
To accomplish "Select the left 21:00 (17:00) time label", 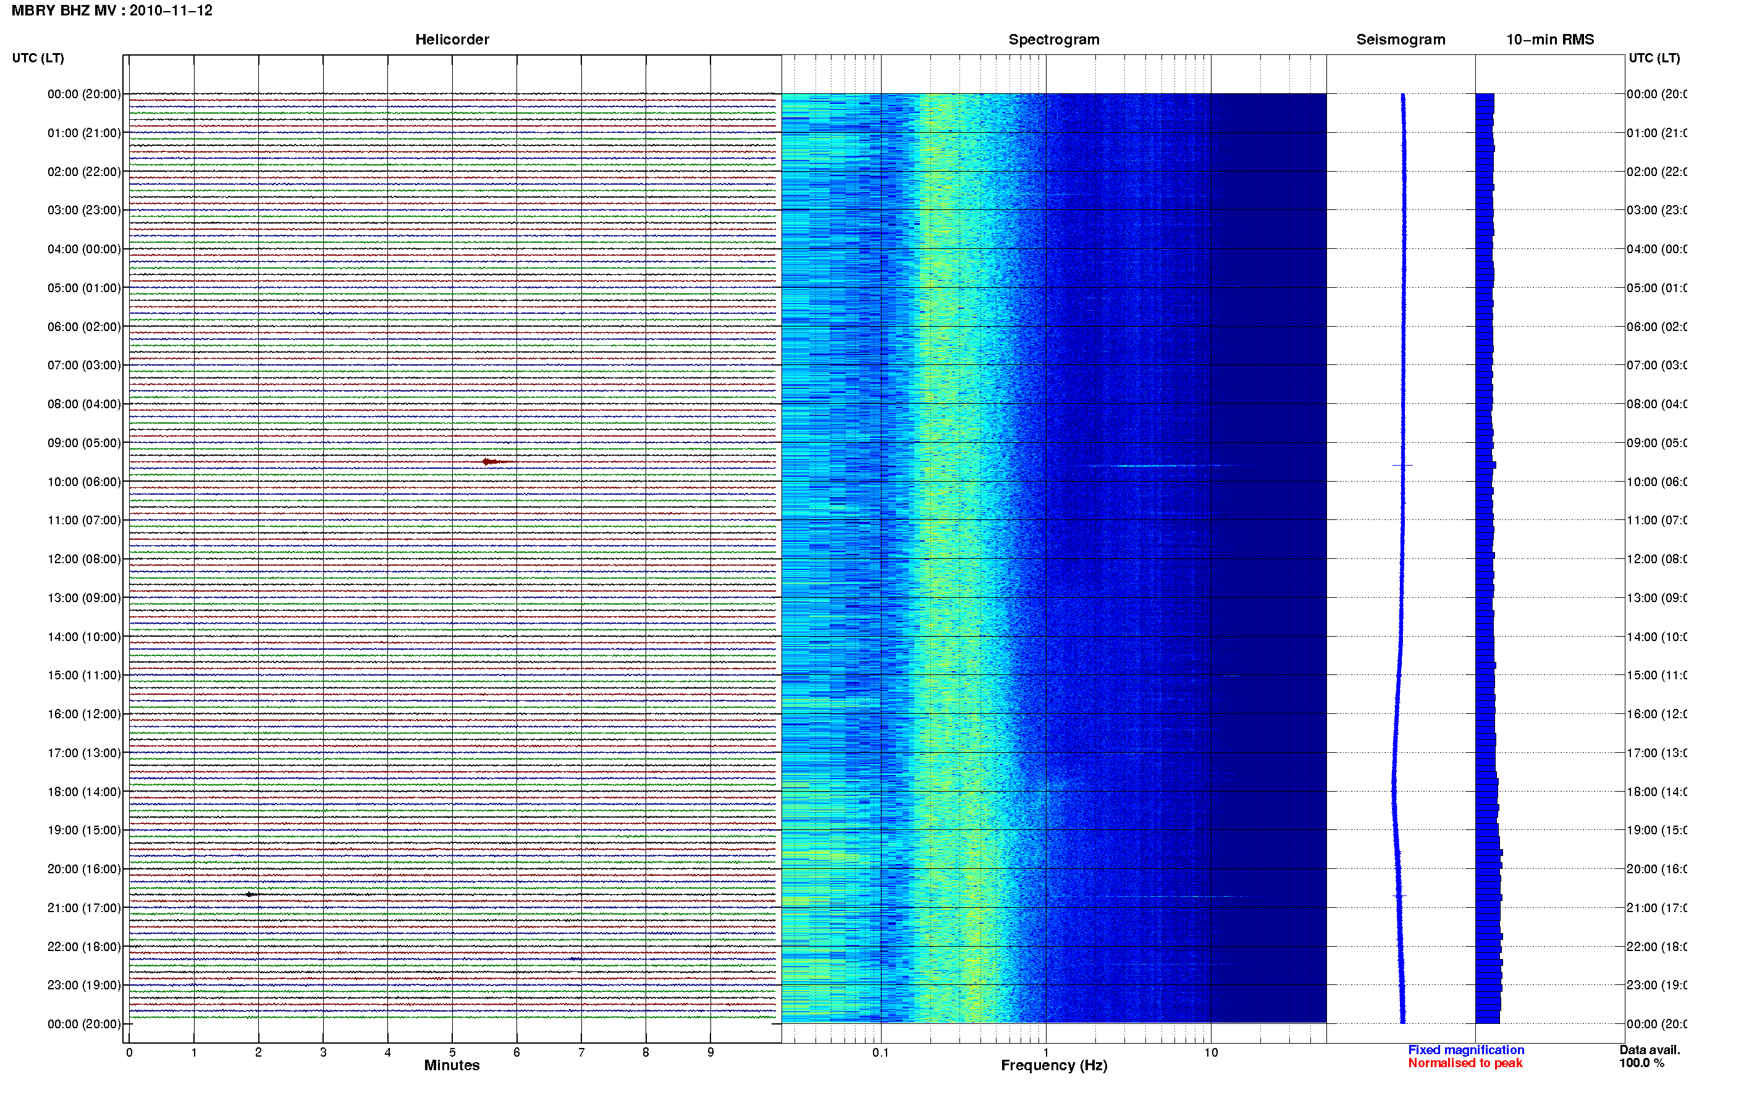I will coord(84,908).
